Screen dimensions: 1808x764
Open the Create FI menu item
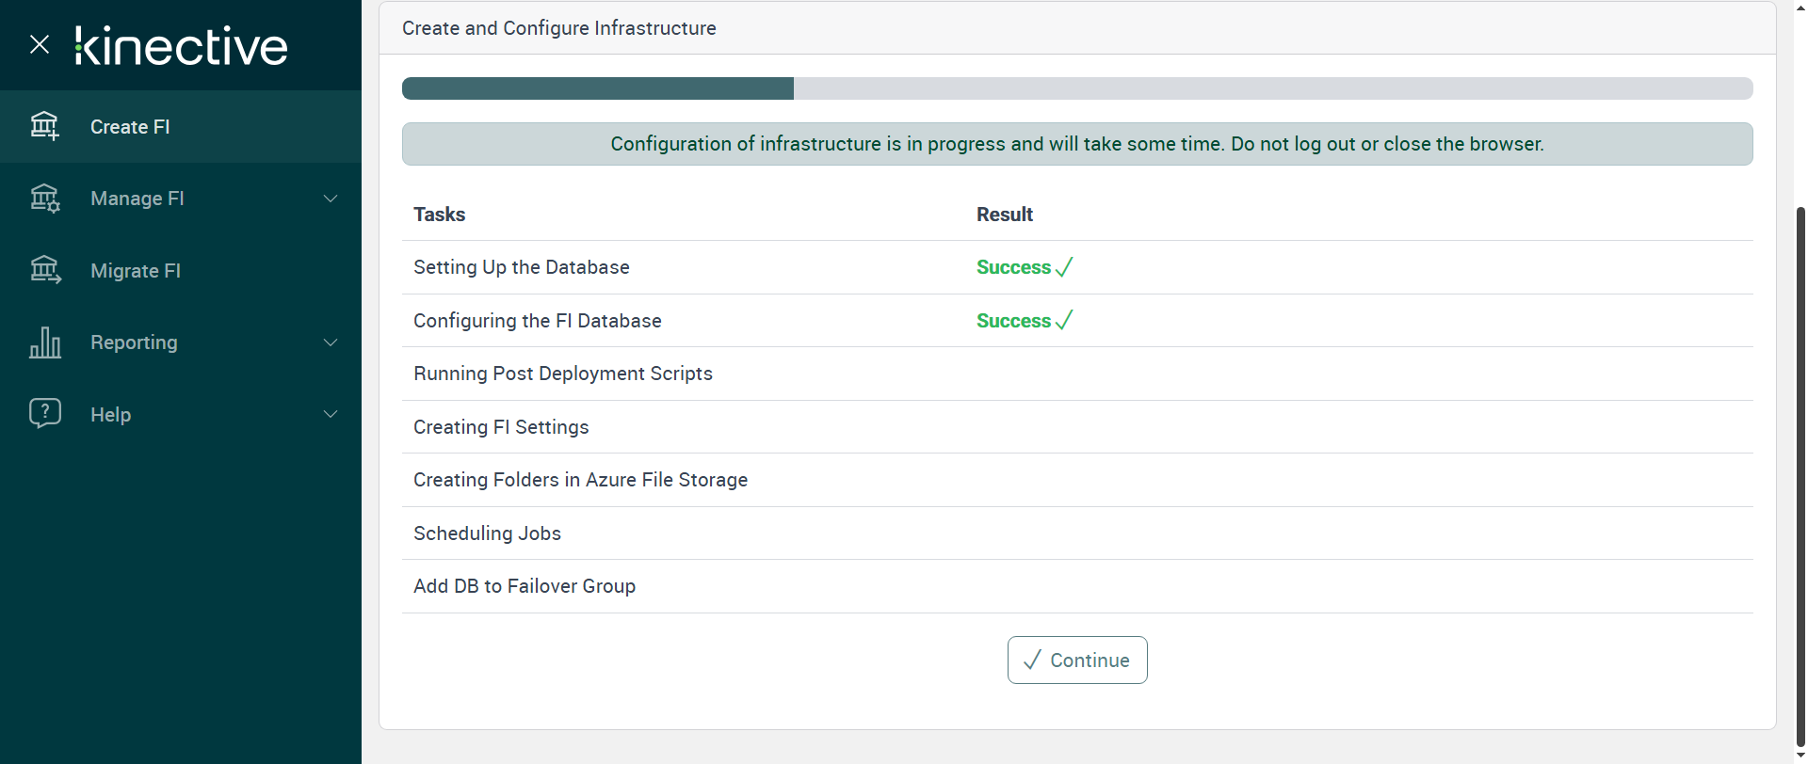tap(130, 127)
